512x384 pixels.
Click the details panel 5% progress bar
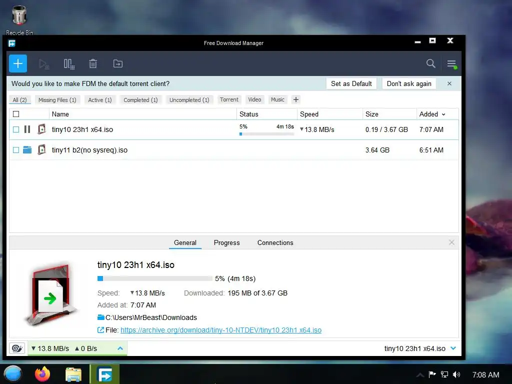click(155, 278)
